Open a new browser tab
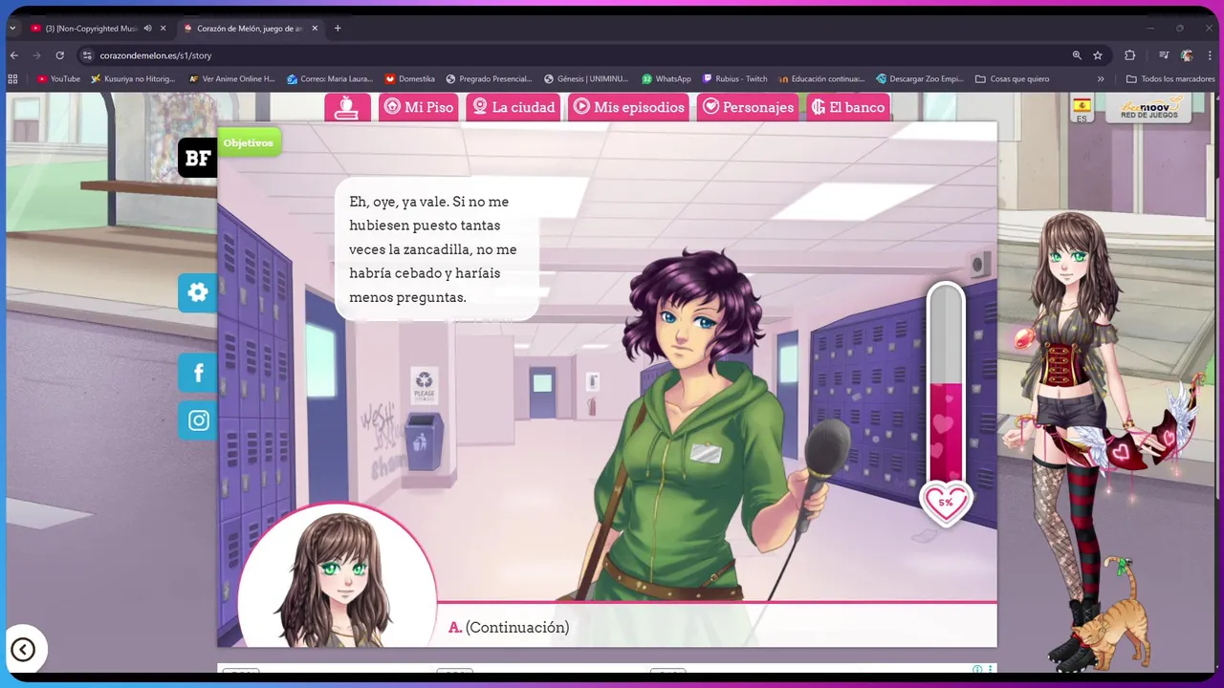This screenshot has height=688, width=1224. 338,29
